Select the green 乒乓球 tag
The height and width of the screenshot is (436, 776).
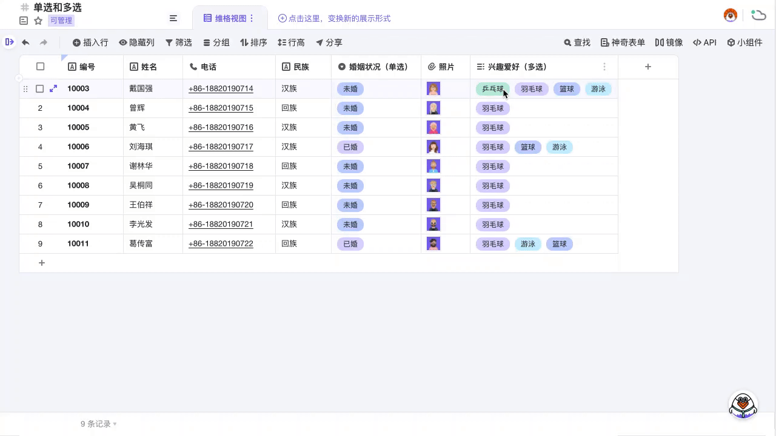coord(492,88)
